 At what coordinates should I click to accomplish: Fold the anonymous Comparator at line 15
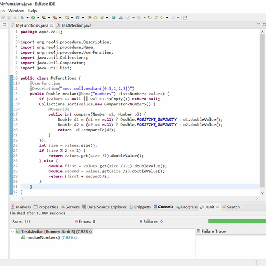pyautogui.click(x=19, y=104)
